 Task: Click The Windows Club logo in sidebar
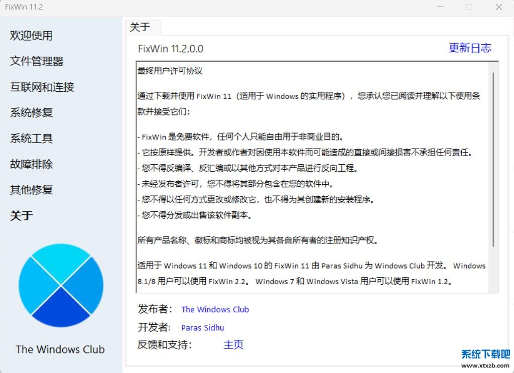(60, 285)
